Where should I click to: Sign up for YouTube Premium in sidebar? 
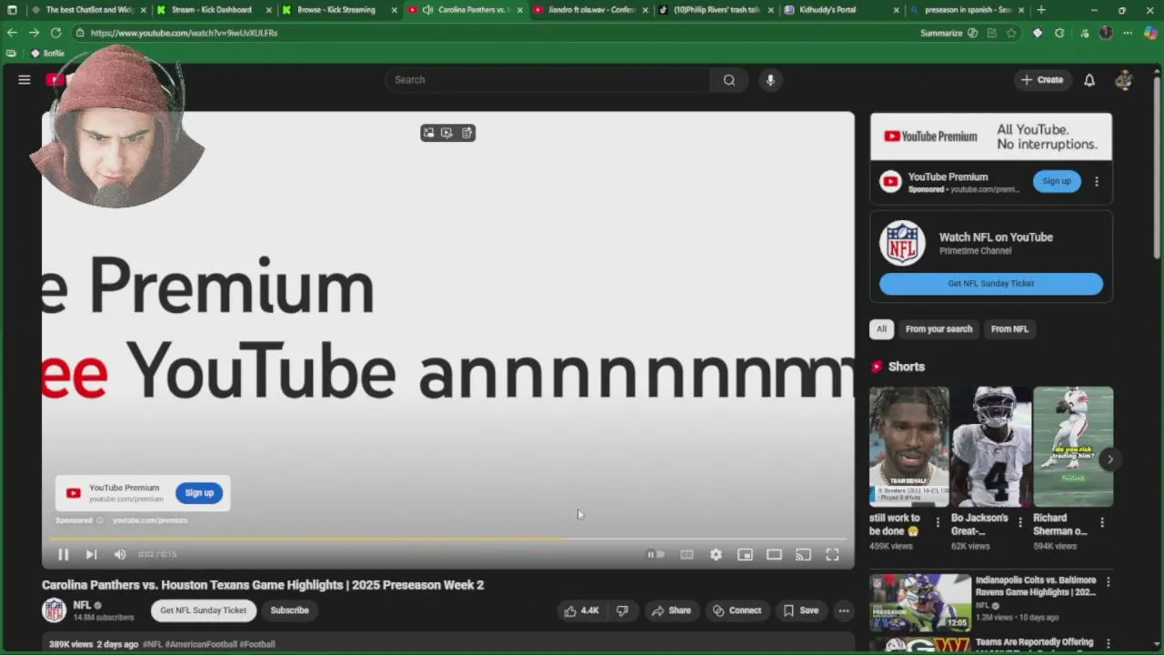[x=1057, y=181]
